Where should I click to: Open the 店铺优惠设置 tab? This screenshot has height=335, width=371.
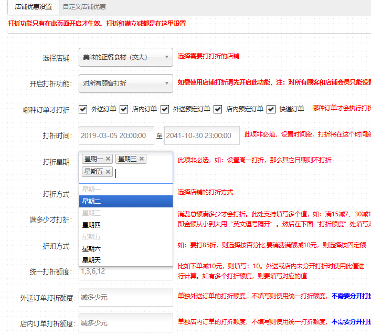[33, 7]
